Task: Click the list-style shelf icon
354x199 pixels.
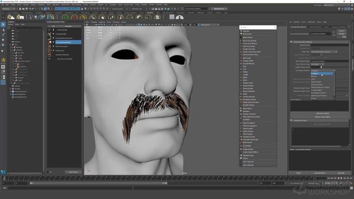Action: (171, 17)
